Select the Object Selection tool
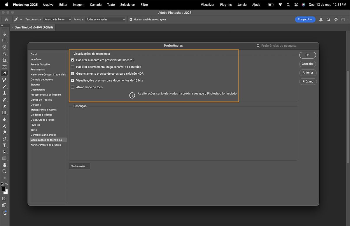Screen dimensions: 350x226 [x=4, y=54]
